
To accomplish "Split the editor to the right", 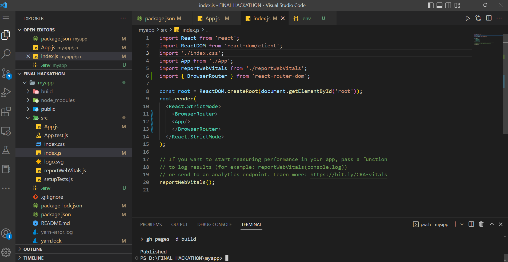I will [x=489, y=18].
